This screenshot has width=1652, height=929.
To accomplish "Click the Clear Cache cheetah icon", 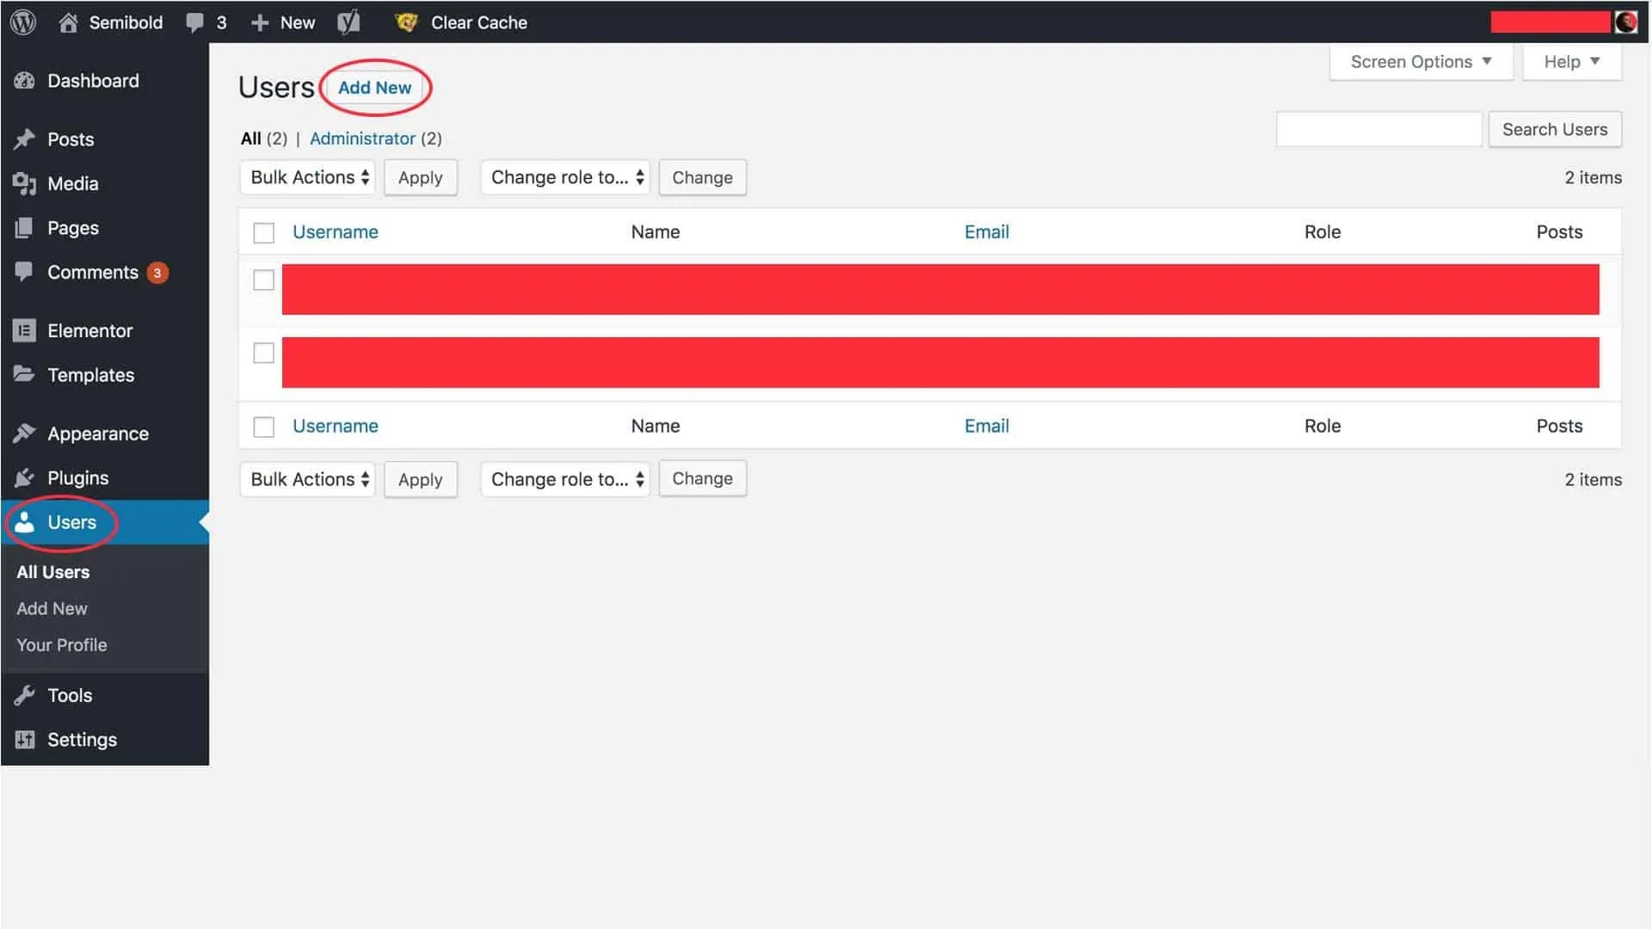I will [x=406, y=22].
